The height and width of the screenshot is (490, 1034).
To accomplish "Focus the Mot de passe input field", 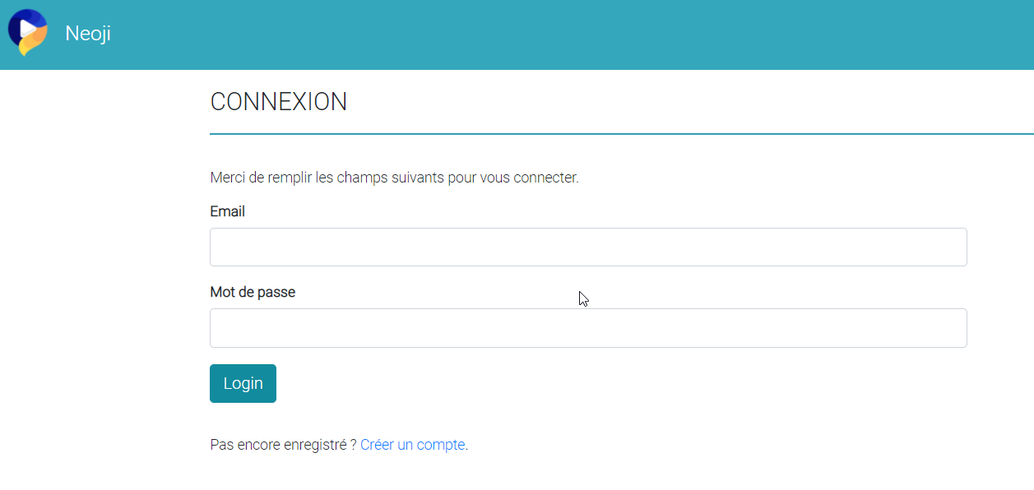I will coord(588,328).
